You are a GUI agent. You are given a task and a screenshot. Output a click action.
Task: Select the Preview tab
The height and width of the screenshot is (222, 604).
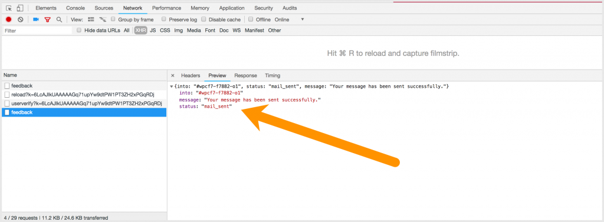[x=217, y=76]
